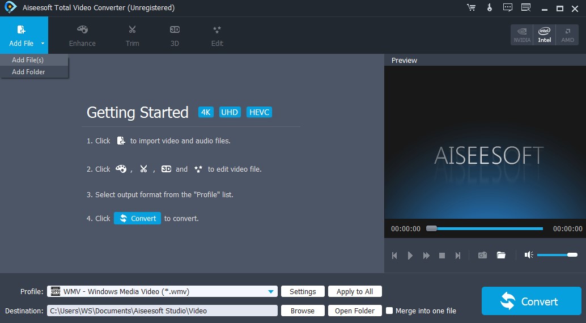Expand the Add File dropdown arrow
This screenshot has width=586, height=323.
pos(43,44)
